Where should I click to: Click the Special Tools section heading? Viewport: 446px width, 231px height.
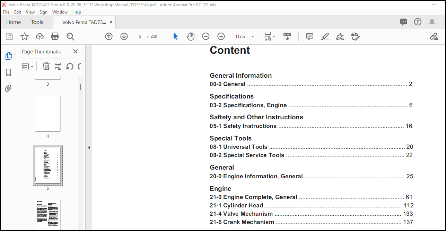(x=230, y=138)
